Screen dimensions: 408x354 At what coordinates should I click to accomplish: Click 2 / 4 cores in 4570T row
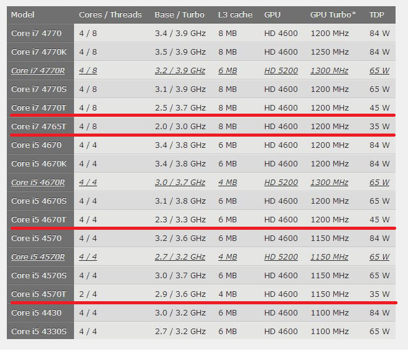pyautogui.click(x=88, y=294)
